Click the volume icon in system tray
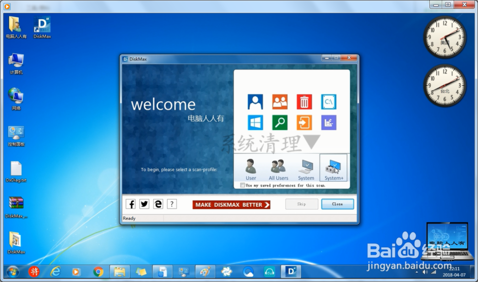 pyautogui.click(x=425, y=272)
